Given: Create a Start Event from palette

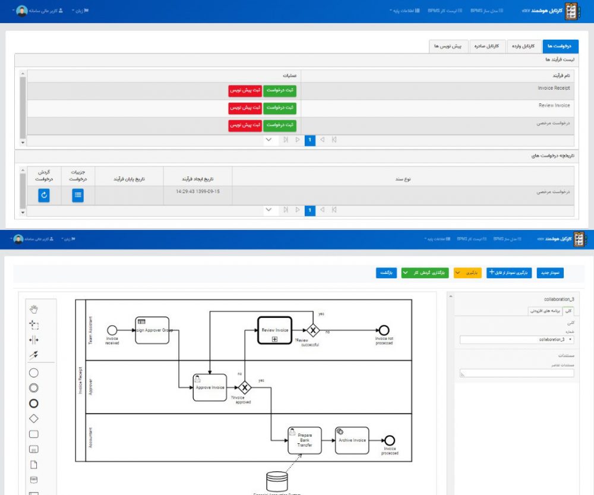Looking at the screenshot, I should click(34, 373).
